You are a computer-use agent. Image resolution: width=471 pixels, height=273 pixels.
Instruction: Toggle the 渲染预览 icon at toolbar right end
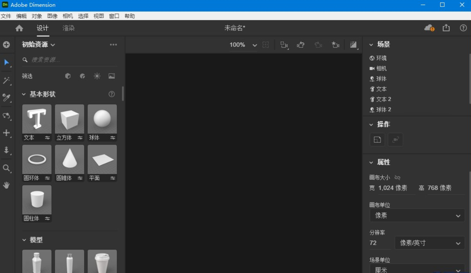click(x=352, y=45)
